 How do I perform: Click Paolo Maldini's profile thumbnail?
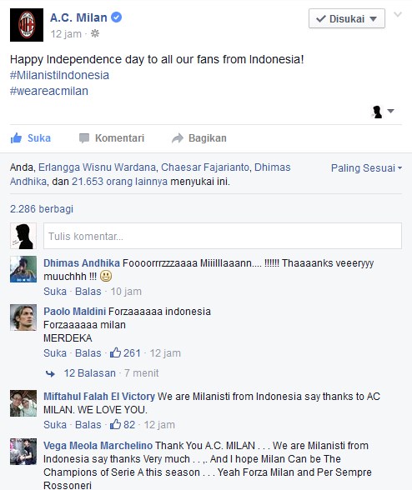point(23,317)
